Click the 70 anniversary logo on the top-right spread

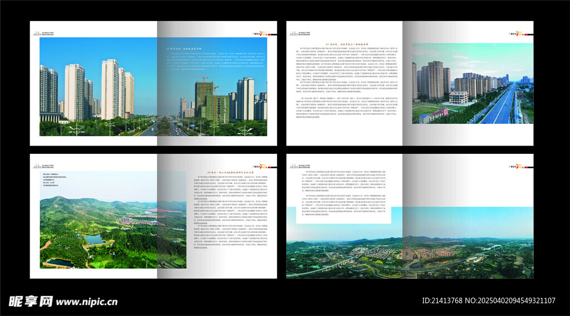pos(518,33)
